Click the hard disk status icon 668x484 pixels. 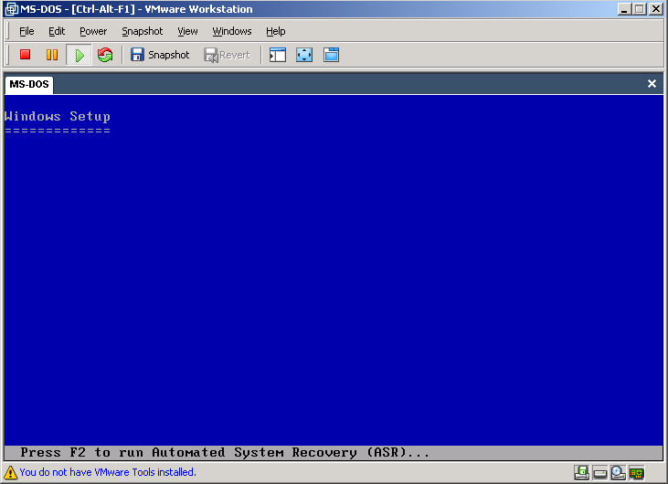point(599,472)
